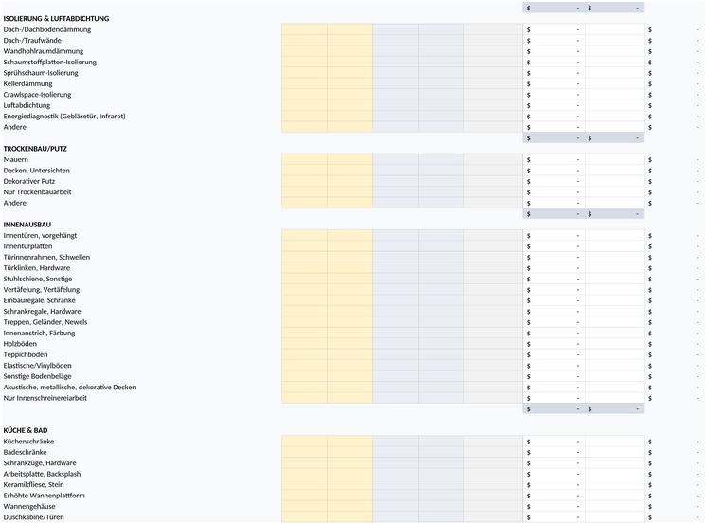This screenshot has height=524, width=707.
Task: Select Duschkabine/Türen cell
Action: tap(33, 516)
